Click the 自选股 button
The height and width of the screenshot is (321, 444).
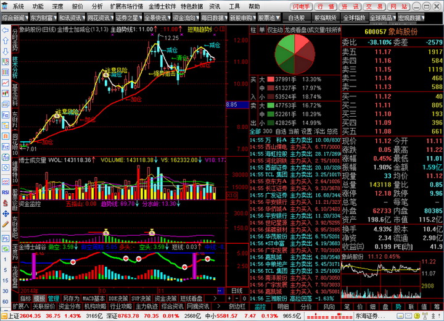[x=296, y=18]
